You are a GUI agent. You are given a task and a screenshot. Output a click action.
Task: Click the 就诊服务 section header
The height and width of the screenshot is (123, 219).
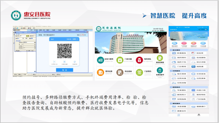189,50
